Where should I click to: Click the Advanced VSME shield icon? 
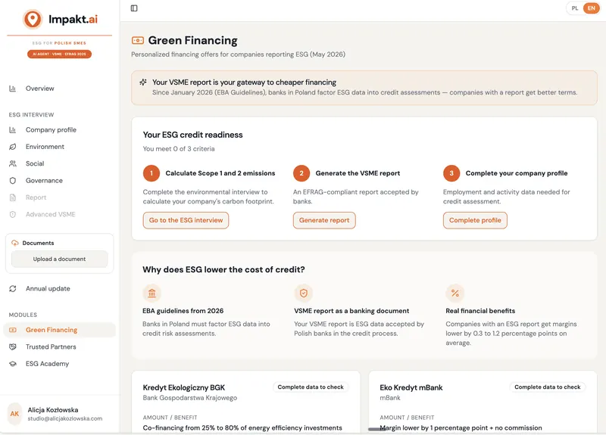13,214
